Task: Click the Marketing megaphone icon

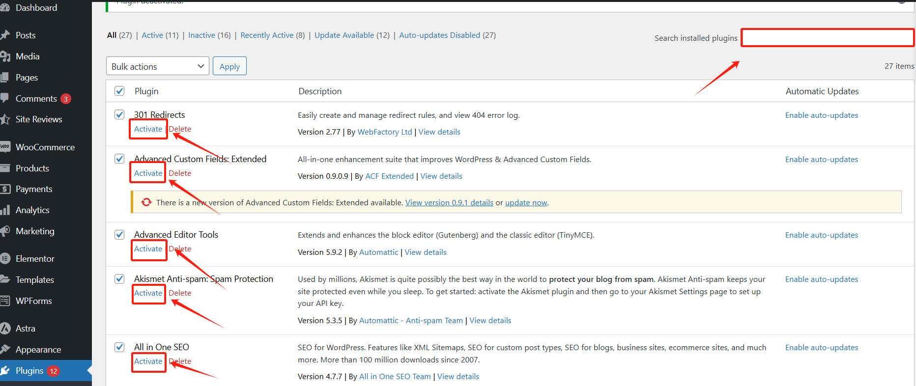Action: pyautogui.click(x=5, y=231)
